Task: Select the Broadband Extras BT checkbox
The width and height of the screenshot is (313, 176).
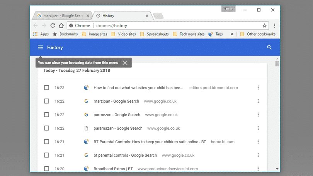Action: pyautogui.click(x=46, y=169)
